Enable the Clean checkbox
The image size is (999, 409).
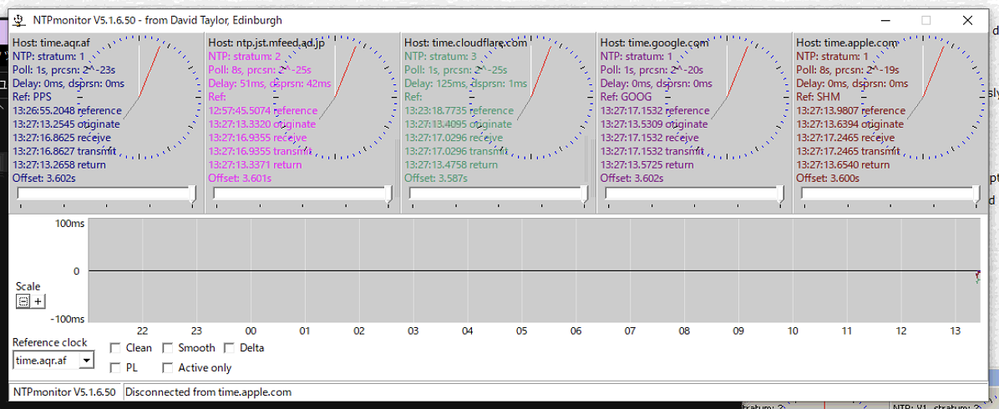[x=116, y=348]
